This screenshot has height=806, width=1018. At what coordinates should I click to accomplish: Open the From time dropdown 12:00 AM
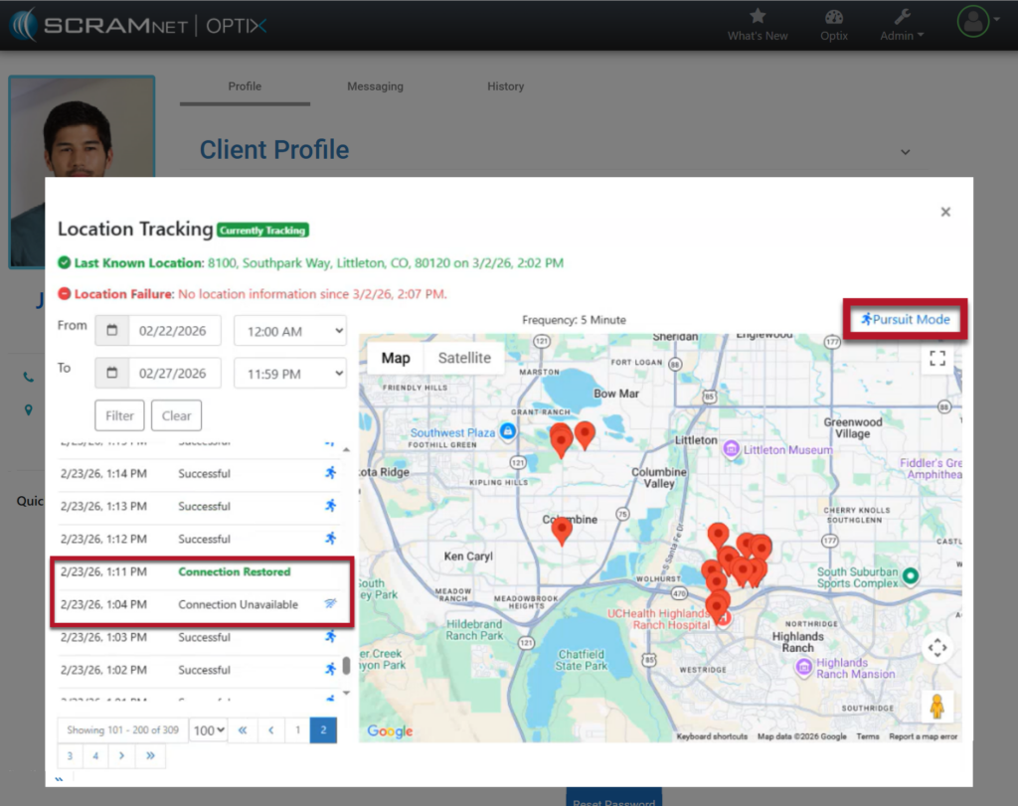pyautogui.click(x=289, y=331)
